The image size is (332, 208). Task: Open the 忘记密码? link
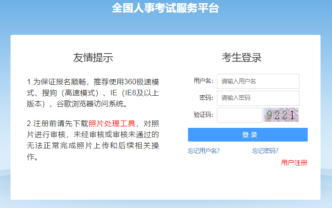tap(265, 151)
